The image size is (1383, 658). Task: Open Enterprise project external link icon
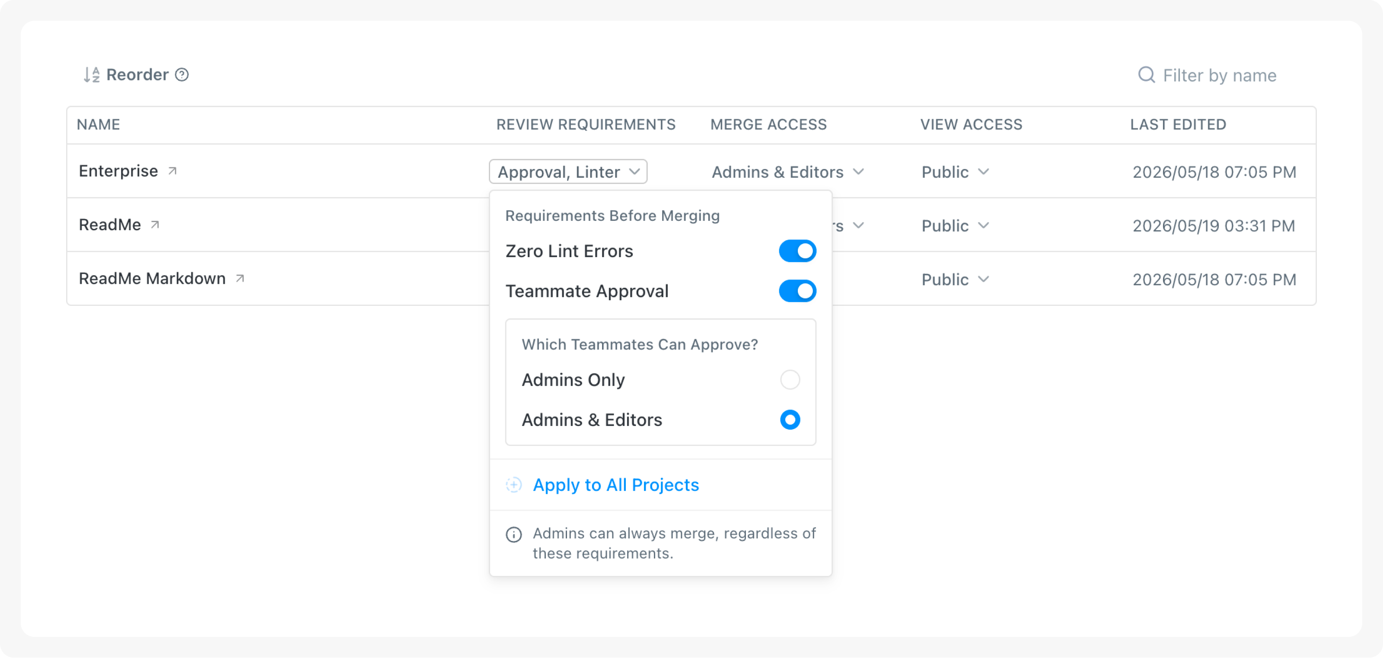(x=172, y=171)
